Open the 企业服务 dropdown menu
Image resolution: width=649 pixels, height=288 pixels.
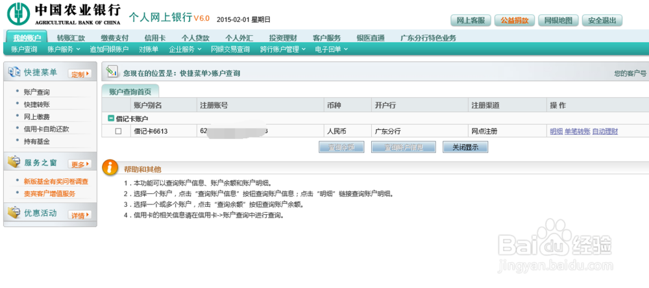[x=184, y=49]
